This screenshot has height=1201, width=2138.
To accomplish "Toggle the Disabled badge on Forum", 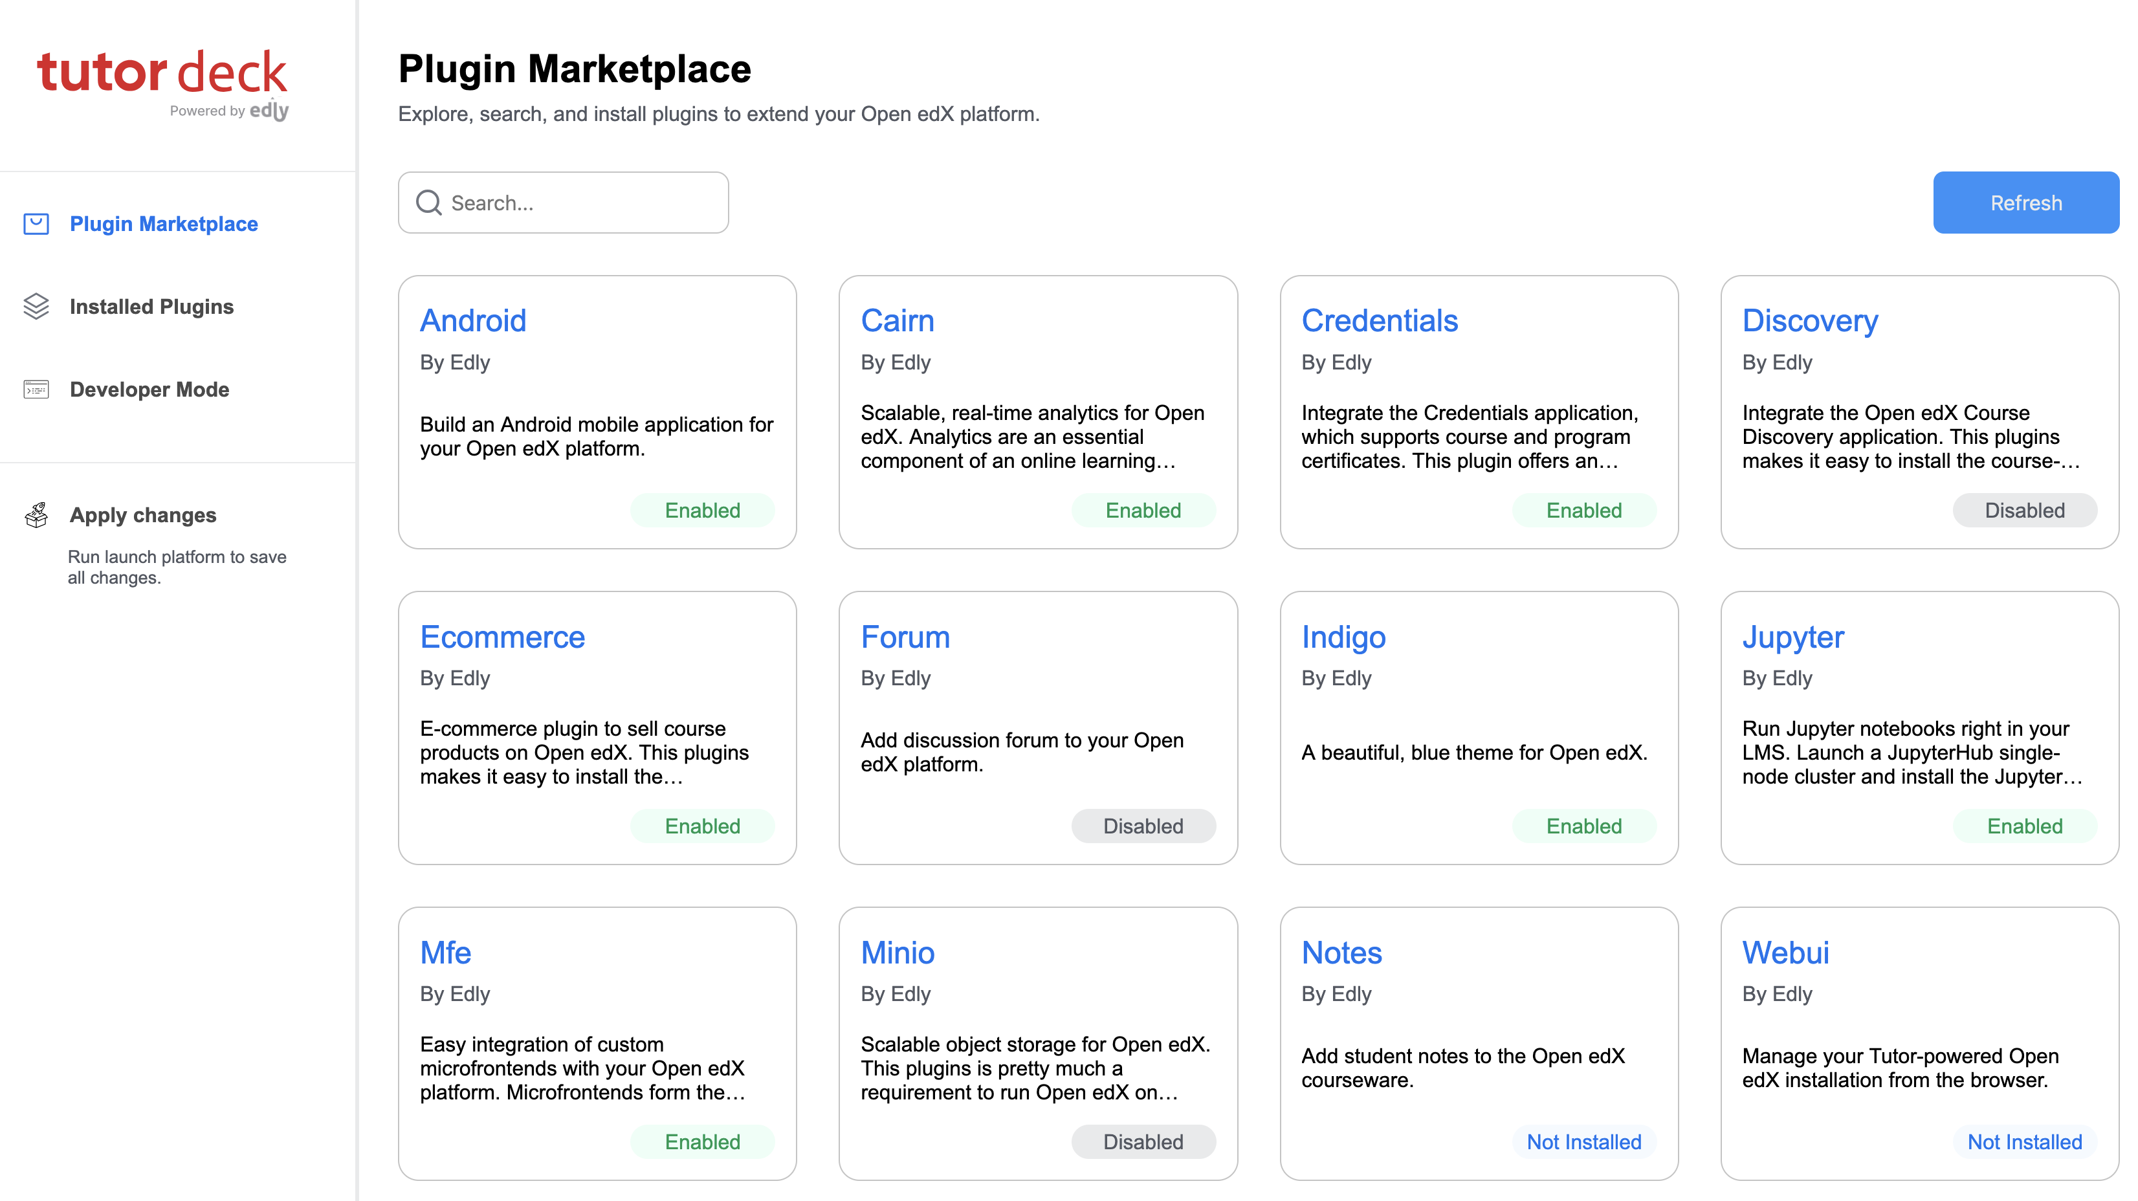I will [1143, 826].
